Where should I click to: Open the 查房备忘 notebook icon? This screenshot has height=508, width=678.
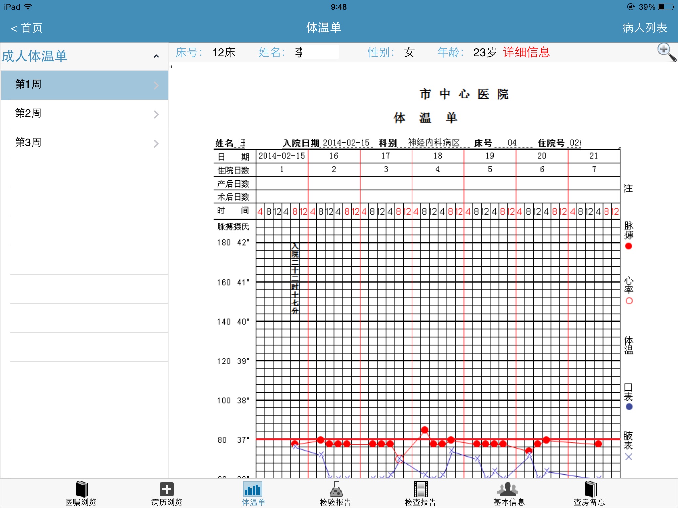click(590, 489)
